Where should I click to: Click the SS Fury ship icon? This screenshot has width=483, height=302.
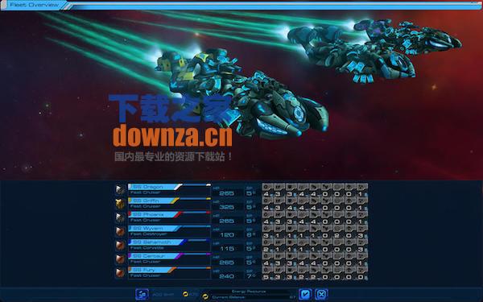(120, 273)
